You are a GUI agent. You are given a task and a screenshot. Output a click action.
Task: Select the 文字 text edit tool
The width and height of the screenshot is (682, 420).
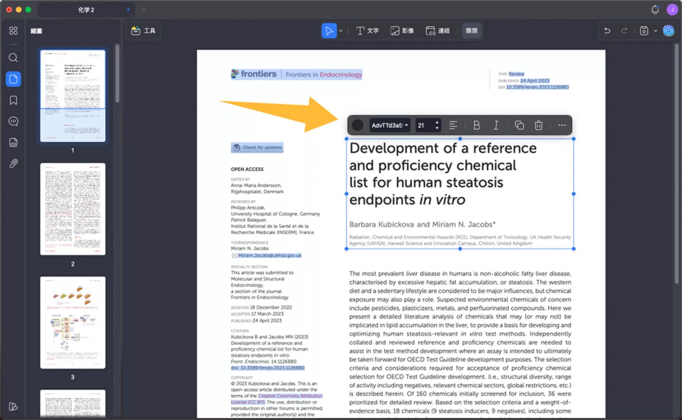pos(367,31)
